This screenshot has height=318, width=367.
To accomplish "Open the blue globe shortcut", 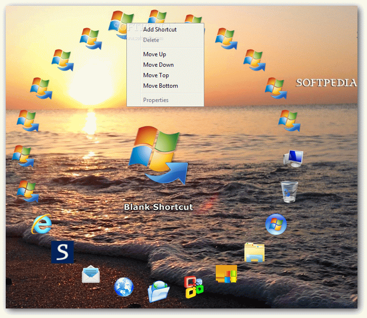I will coord(124,287).
